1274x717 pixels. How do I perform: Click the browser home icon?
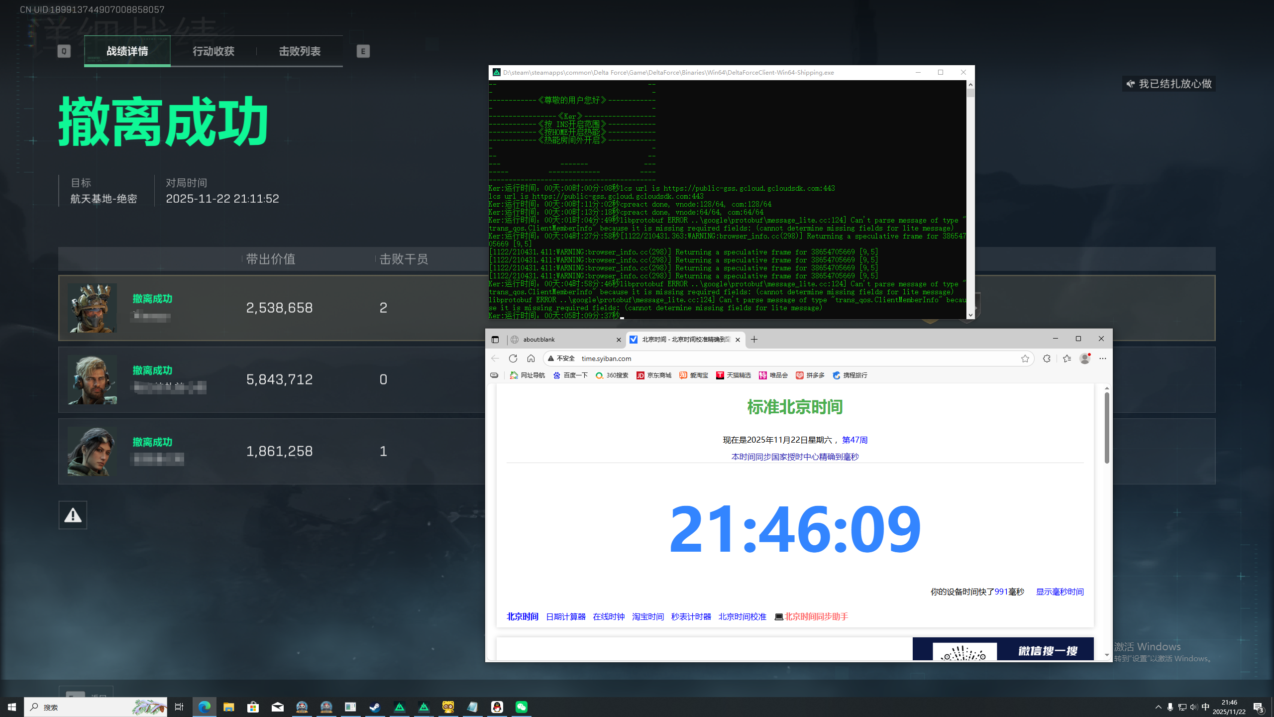pyautogui.click(x=531, y=358)
